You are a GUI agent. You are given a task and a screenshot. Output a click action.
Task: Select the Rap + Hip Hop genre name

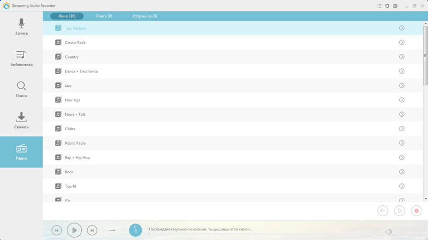[x=77, y=158]
